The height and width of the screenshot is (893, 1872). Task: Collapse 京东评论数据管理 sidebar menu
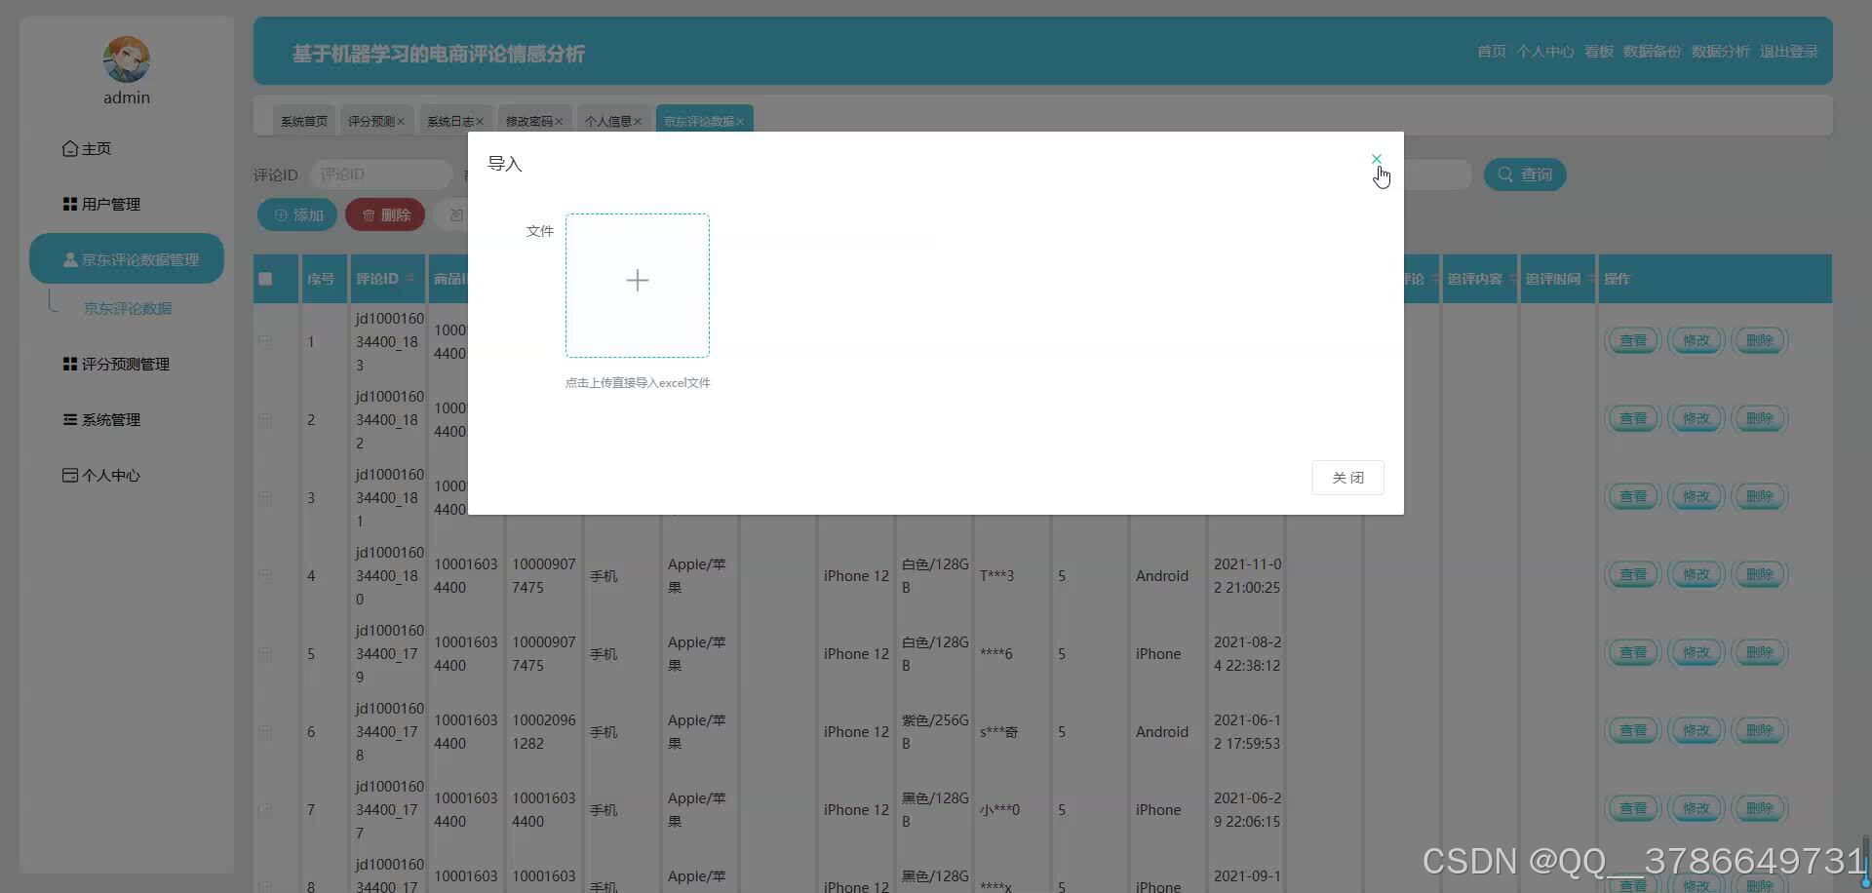point(127,259)
